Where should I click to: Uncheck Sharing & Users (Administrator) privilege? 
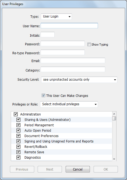[x=18, y=120]
